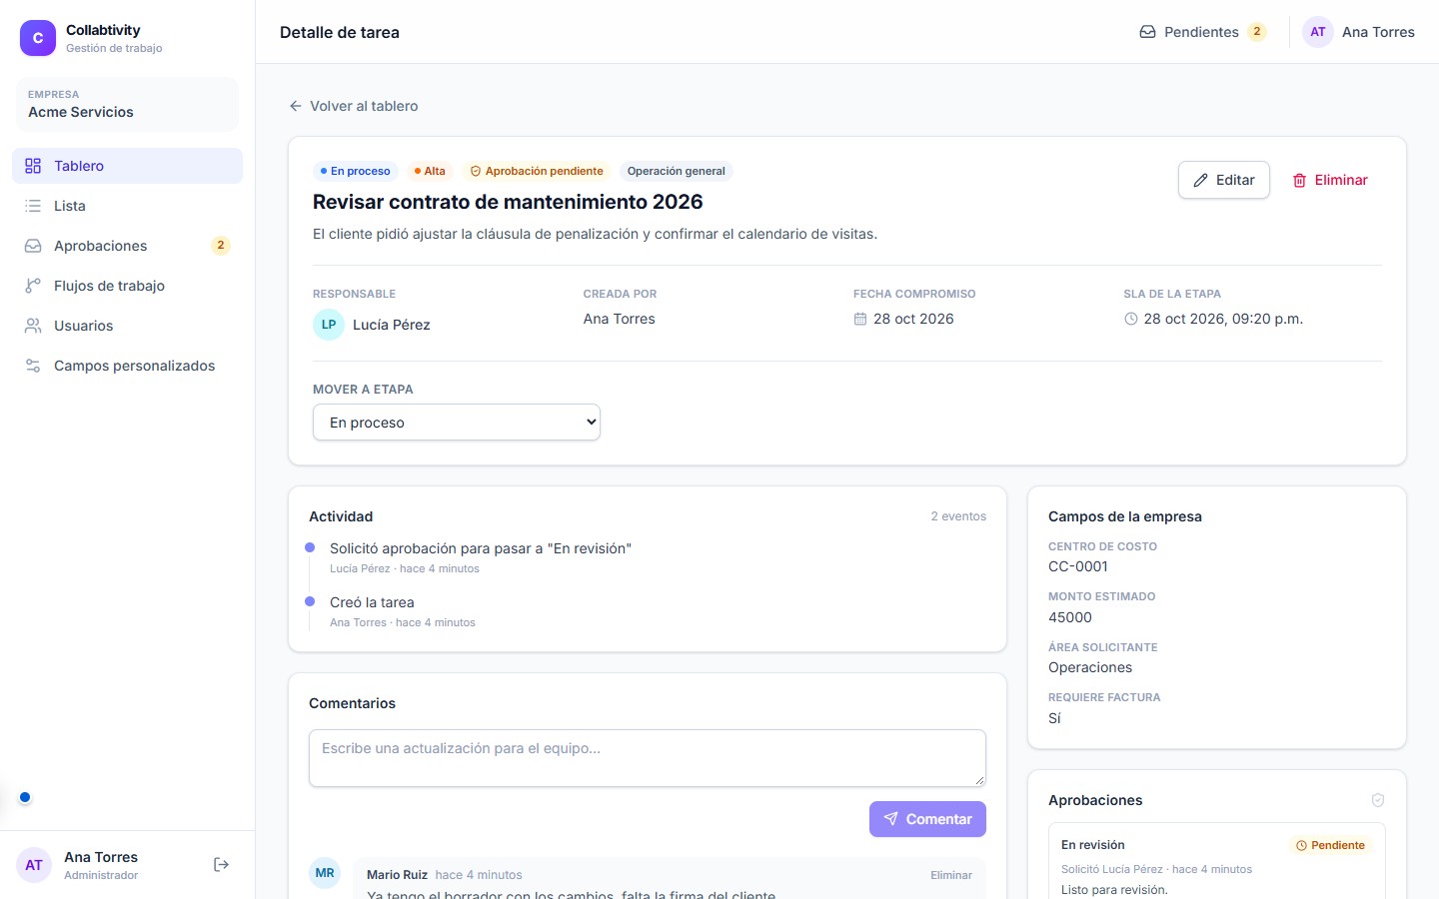Click the task title Revisar contrato de mantenimiento 2026
The height and width of the screenshot is (899, 1439).
point(508,202)
